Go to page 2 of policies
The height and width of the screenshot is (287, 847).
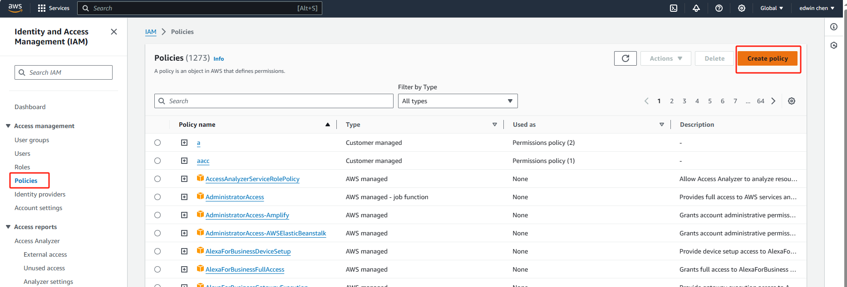[672, 101]
